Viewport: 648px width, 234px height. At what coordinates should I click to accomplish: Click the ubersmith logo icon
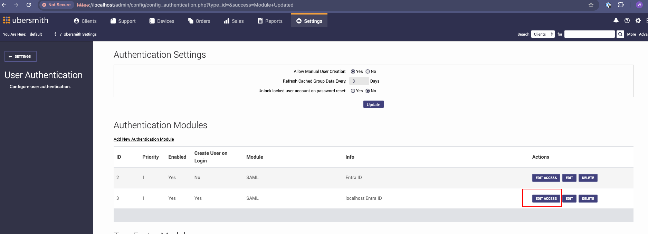(x=7, y=20)
